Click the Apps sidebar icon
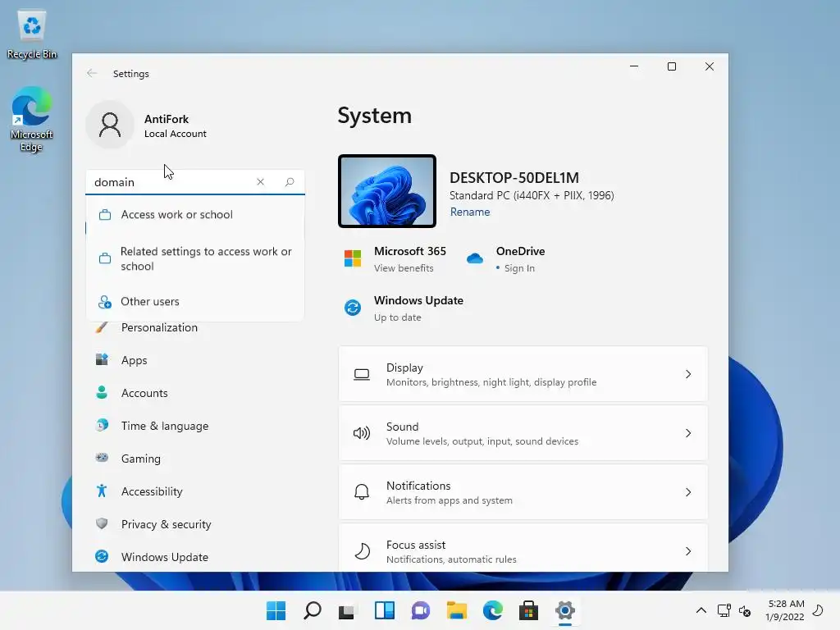The width and height of the screenshot is (840, 630). [102, 359]
